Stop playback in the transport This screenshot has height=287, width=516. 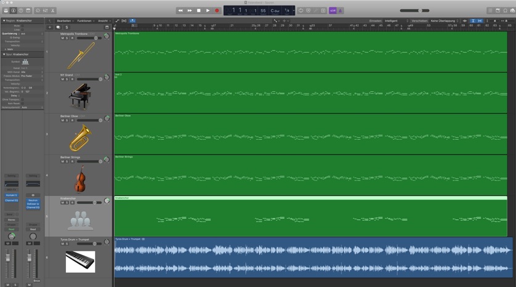pos(199,10)
